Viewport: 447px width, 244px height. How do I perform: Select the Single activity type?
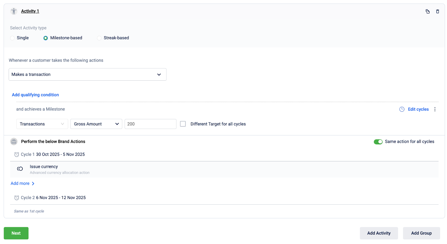tap(12, 38)
